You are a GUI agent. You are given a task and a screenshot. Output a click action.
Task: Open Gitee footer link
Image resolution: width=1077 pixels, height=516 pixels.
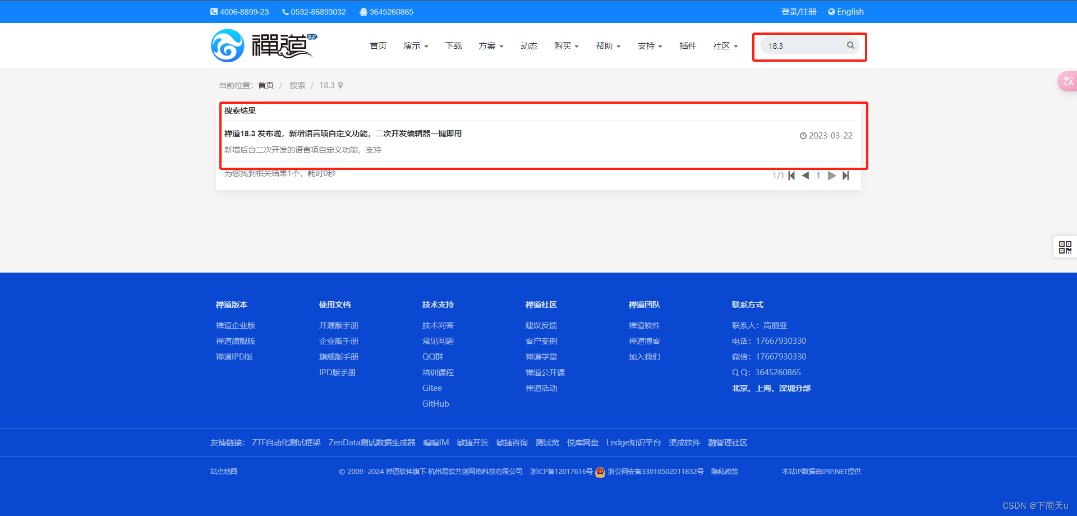click(x=432, y=388)
